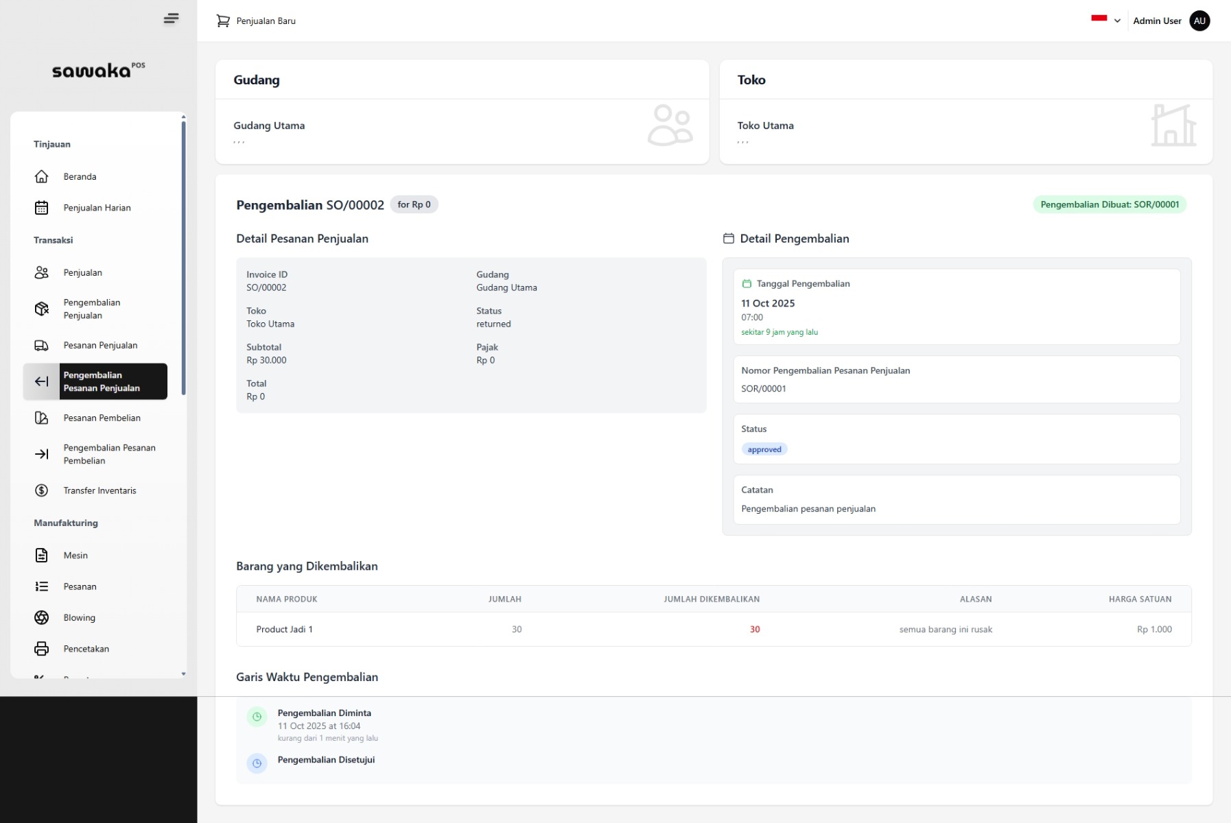Click the Product Jadi 1 table row
Image resolution: width=1231 pixels, height=823 pixels.
tap(713, 629)
